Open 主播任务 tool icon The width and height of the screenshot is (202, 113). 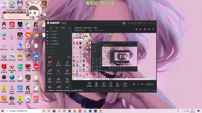coord(67,63)
